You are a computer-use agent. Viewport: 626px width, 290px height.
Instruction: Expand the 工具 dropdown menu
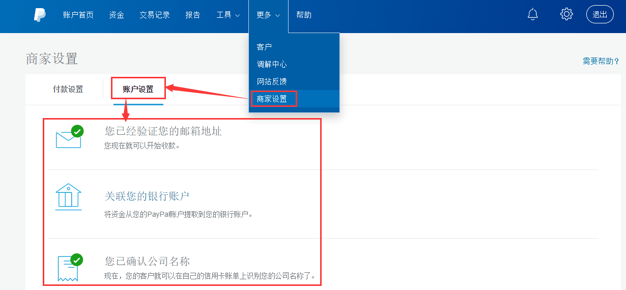click(x=228, y=15)
